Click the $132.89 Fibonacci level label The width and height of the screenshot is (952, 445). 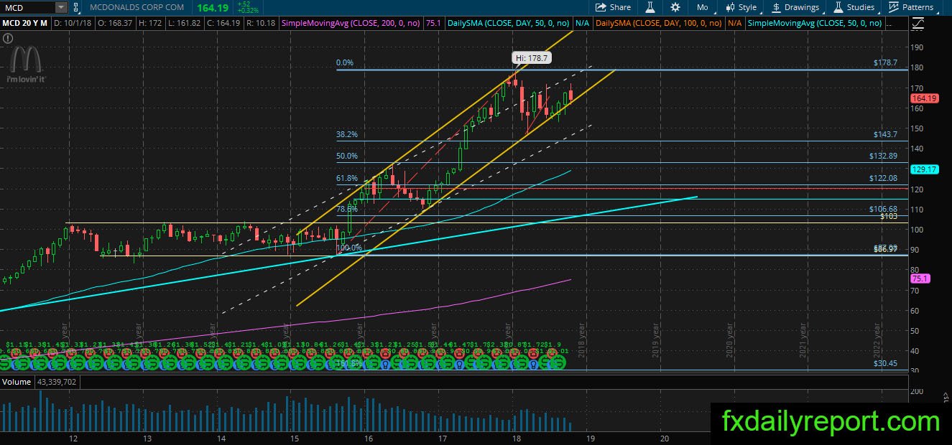pyautogui.click(x=883, y=156)
